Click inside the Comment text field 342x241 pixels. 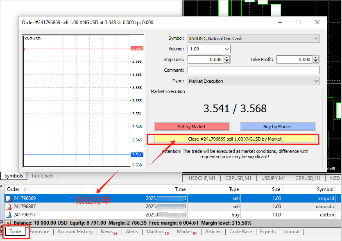[253, 70]
